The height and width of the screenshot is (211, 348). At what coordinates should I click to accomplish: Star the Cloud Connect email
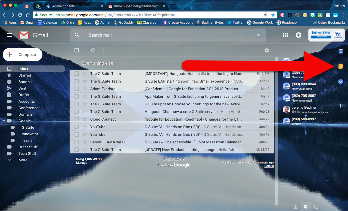(85, 119)
